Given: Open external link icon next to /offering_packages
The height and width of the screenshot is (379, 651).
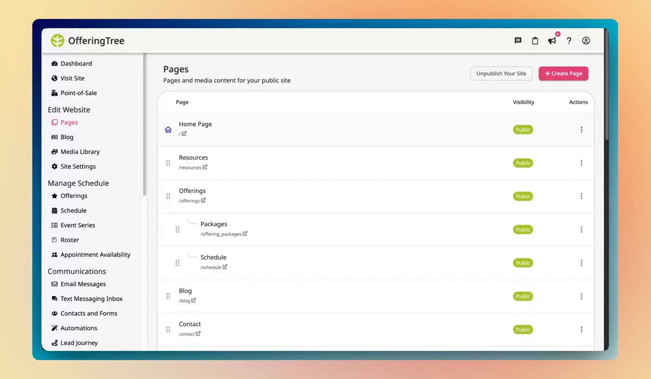Looking at the screenshot, I should pos(245,234).
